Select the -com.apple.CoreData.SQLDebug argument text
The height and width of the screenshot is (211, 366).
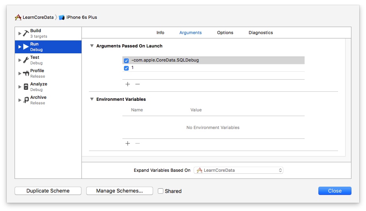coord(165,60)
